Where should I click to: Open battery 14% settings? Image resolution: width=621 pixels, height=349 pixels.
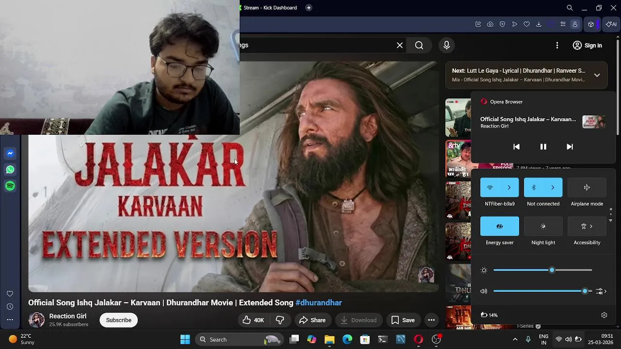[x=489, y=315]
